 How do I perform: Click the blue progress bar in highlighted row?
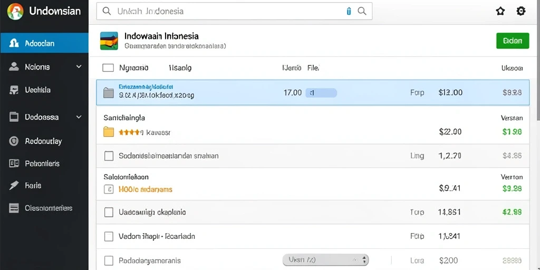321,92
